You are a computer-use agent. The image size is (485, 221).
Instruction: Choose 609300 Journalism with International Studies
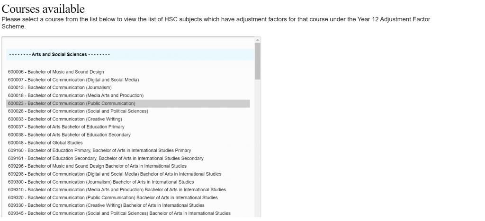101,182
